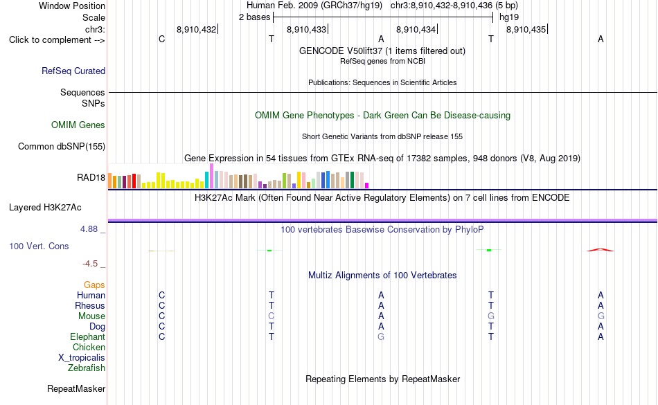This screenshot has height=405, width=658.
Task: Click the magenta last bar in RAD18 chart
Action: pos(367,186)
